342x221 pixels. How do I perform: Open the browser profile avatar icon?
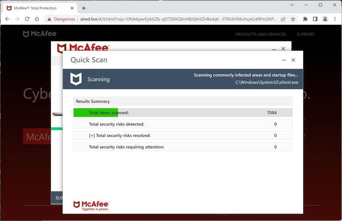(x=325, y=19)
